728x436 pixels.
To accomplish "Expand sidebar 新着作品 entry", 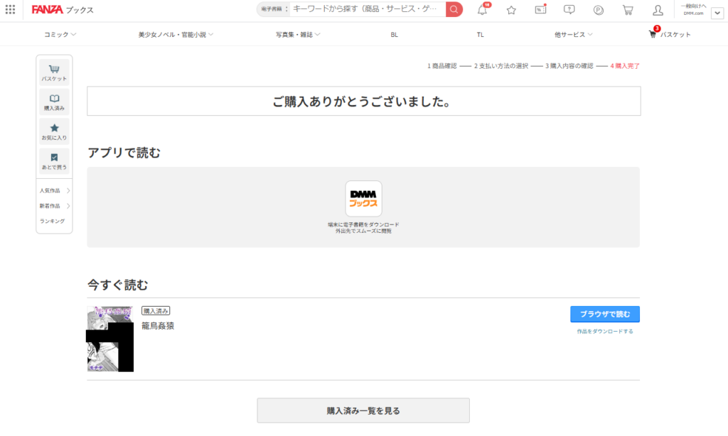I will [x=54, y=206].
